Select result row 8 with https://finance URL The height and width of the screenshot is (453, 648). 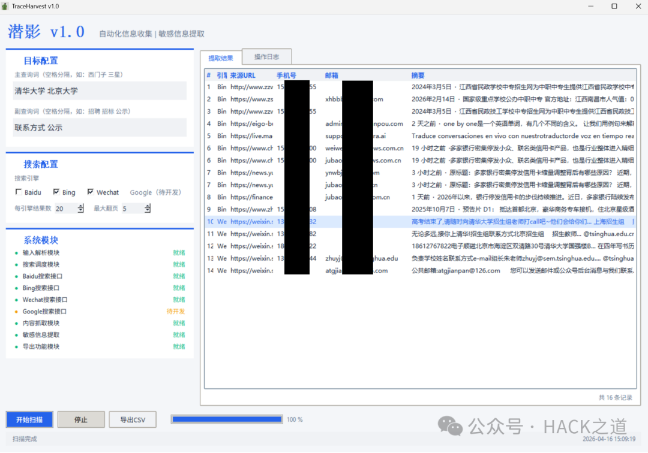pyautogui.click(x=420, y=197)
